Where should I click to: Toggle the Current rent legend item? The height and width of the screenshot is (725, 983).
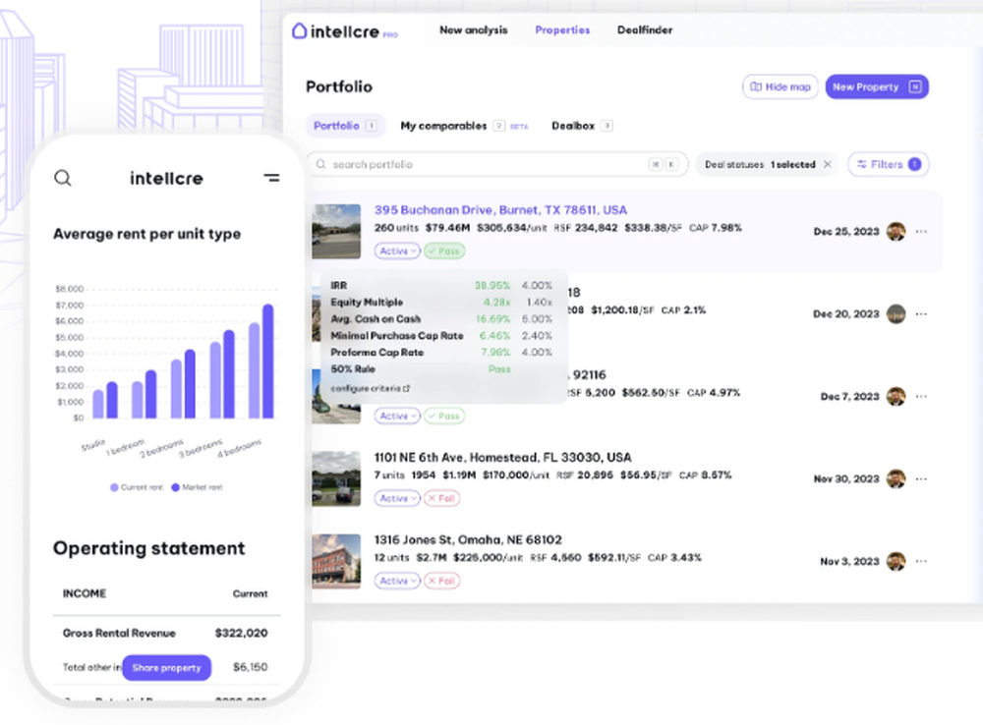tap(137, 487)
